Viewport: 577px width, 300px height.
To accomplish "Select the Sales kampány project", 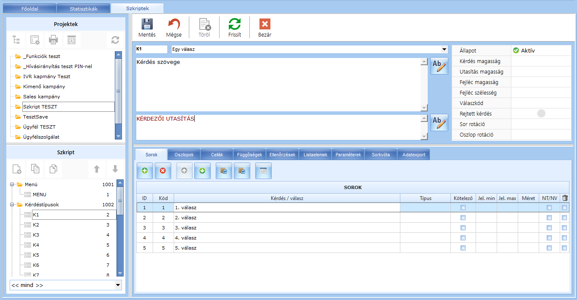I will tap(41, 97).
